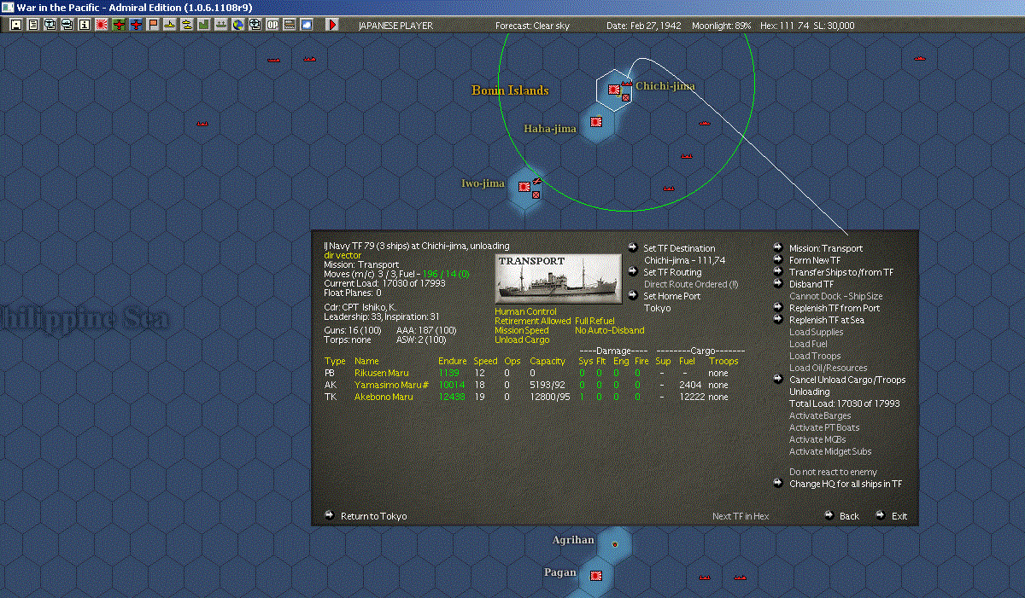Image resolution: width=1025 pixels, height=598 pixels.
Task: Click arrow beside Set TF Routing
Action: 632,272
